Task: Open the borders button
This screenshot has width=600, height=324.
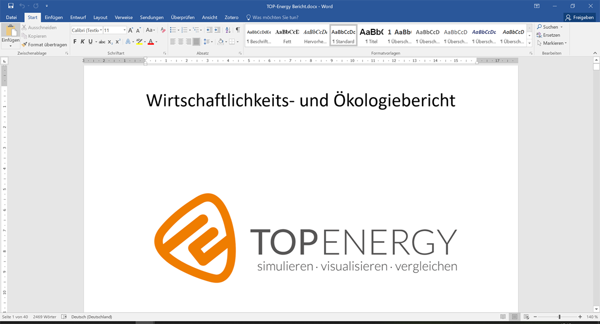Action: pyautogui.click(x=232, y=42)
